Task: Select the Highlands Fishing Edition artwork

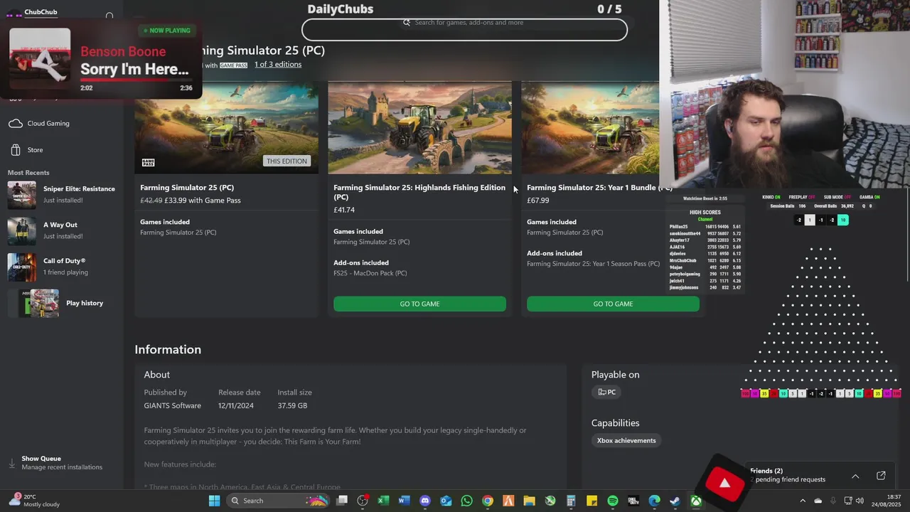Action: [419, 127]
